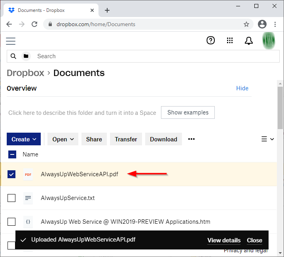Bookmark this page with the star icon
Viewport: 284px width, 257px height.
coord(246,24)
